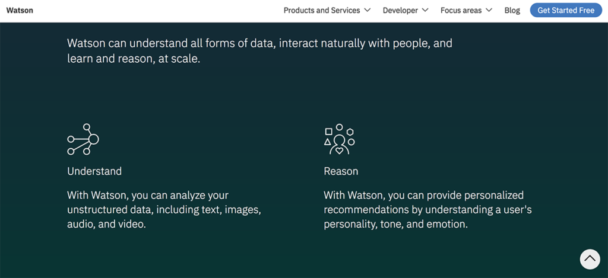Click the 'Watson can understand all forms' intro text
This screenshot has width=608, height=278.
(x=259, y=51)
